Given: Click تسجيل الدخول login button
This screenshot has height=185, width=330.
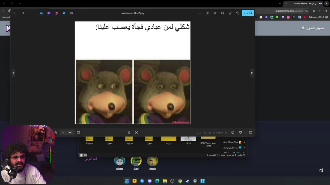Looking at the screenshot, I should coord(313,28).
